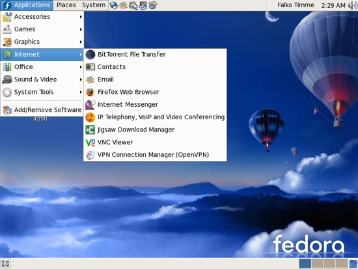Viewport: 358px width, 269px height.
Task: Open the Applications menu
Action: pos(27,5)
